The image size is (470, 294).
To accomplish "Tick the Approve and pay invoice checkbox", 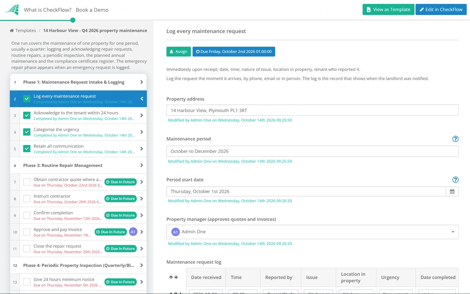I will click(x=27, y=232).
